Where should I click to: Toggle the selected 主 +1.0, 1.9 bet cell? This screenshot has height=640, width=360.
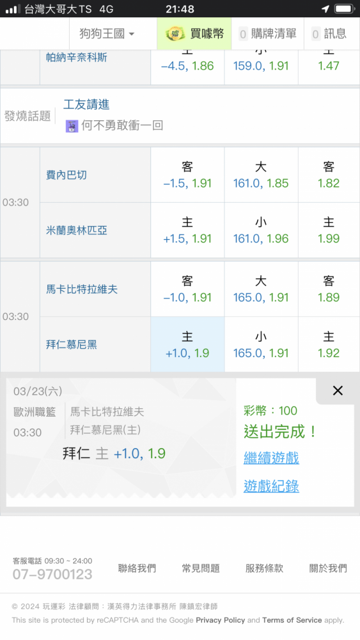point(187,344)
